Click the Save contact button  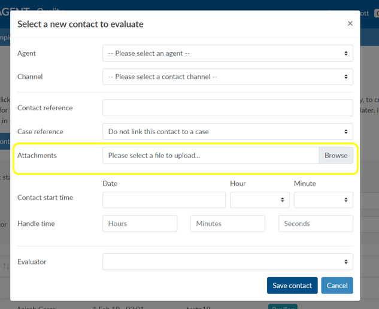tap(292, 286)
